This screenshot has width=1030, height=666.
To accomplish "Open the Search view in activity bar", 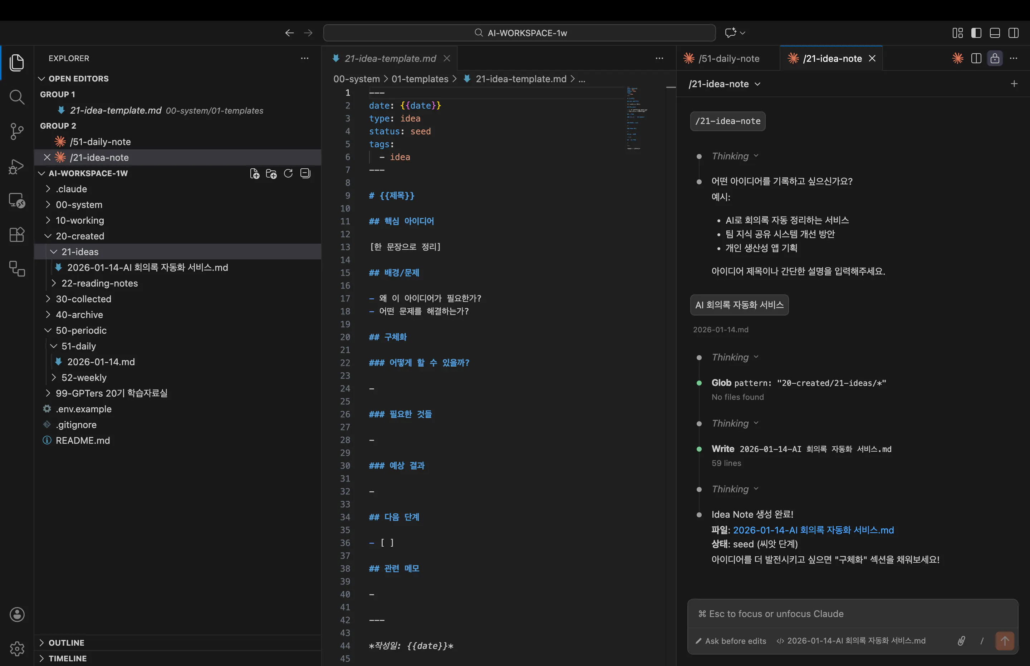I will (16, 97).
